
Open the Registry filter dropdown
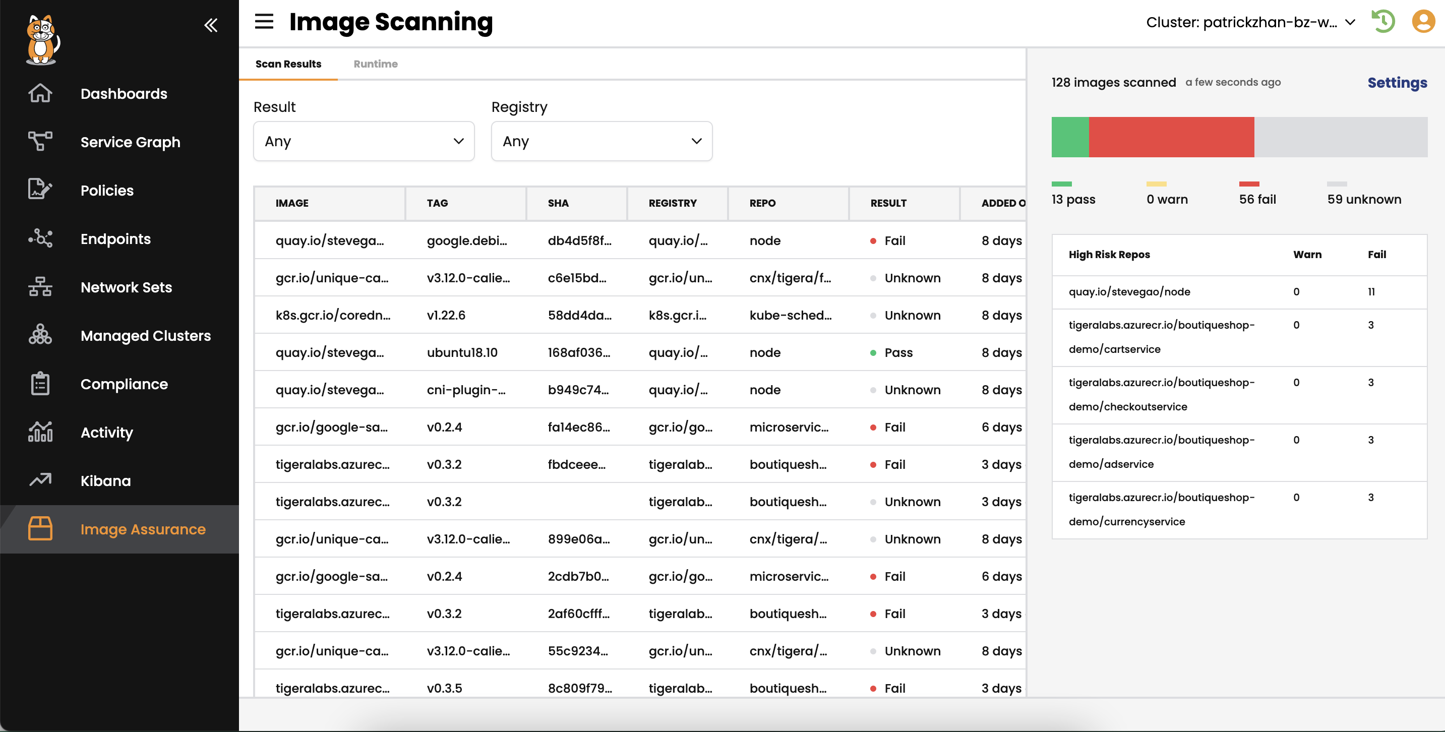[602, 141]
